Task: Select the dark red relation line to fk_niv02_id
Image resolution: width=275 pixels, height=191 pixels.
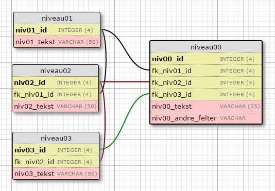Action: coord(125,82)
